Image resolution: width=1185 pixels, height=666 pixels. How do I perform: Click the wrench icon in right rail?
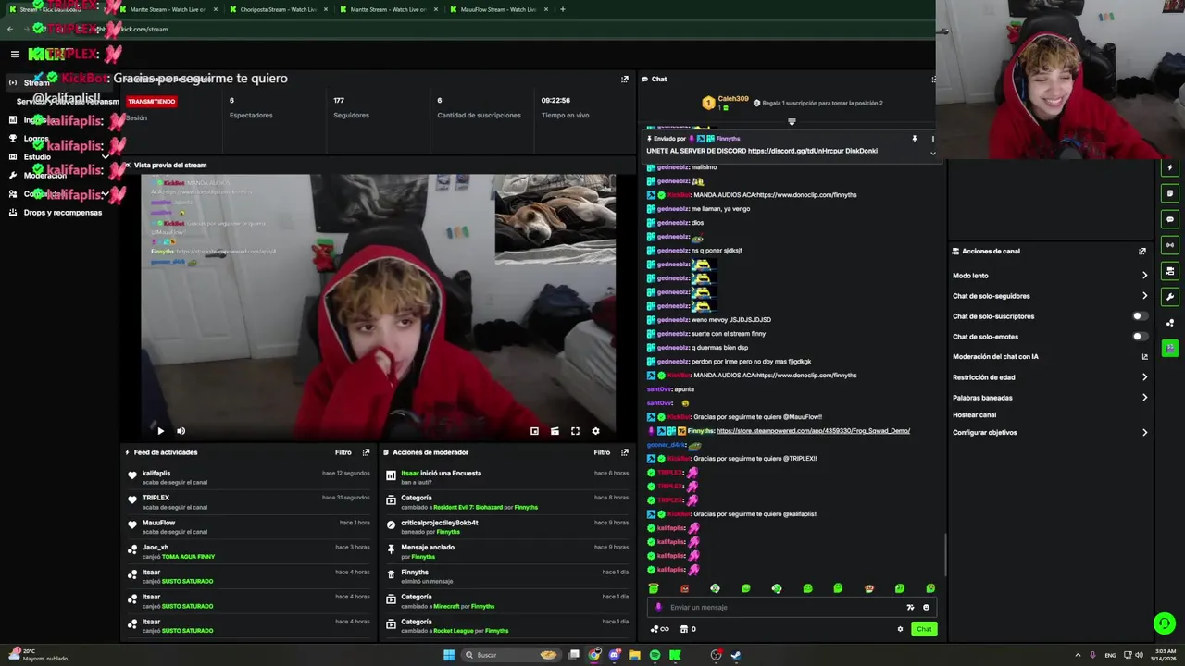click(1170, 297)
